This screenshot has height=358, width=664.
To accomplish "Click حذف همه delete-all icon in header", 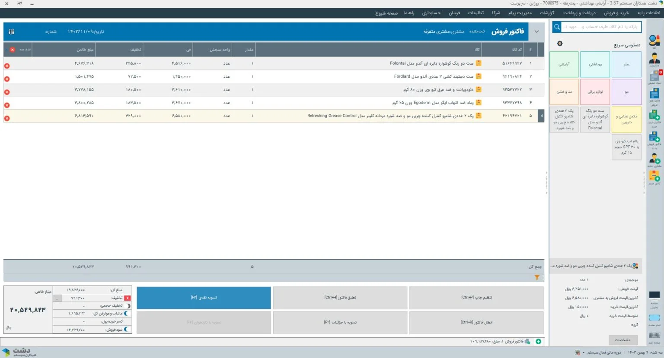I will 13,50.
